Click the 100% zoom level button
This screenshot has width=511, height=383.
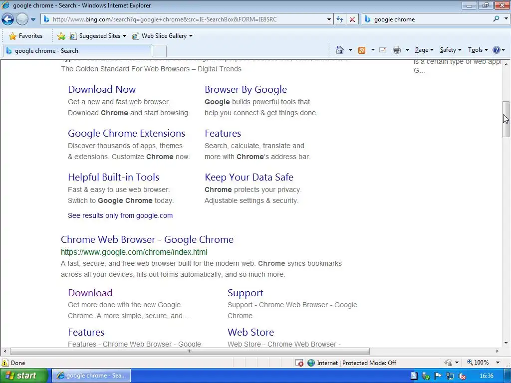(x=478, y=363)
